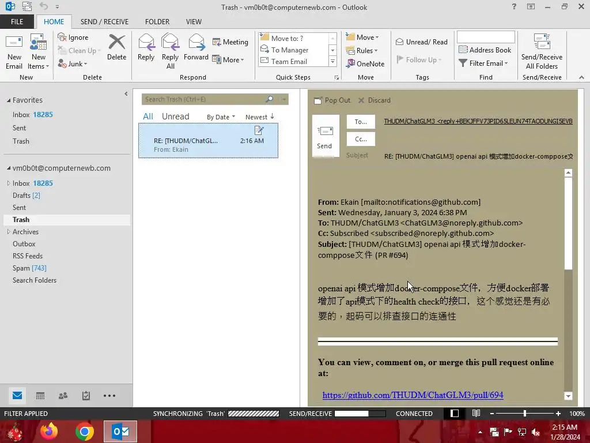The width and height of the screenshot is (590, 443).
Task: Open the By Date arrangement dropdown
Action: point(221,117)
